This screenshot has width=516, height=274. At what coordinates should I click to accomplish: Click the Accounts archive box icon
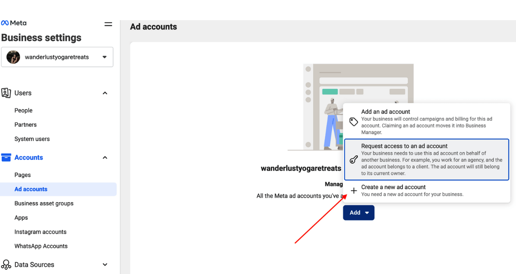pos(6,157)
